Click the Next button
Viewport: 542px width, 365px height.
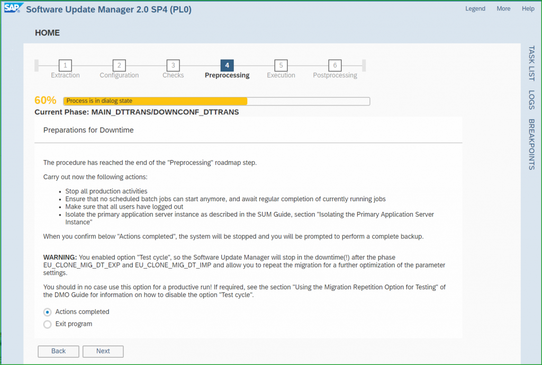(103, 351)
